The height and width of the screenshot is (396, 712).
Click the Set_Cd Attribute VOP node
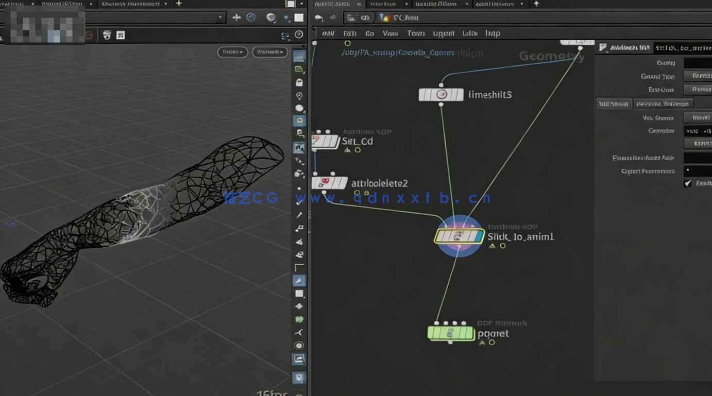point(326,141)
